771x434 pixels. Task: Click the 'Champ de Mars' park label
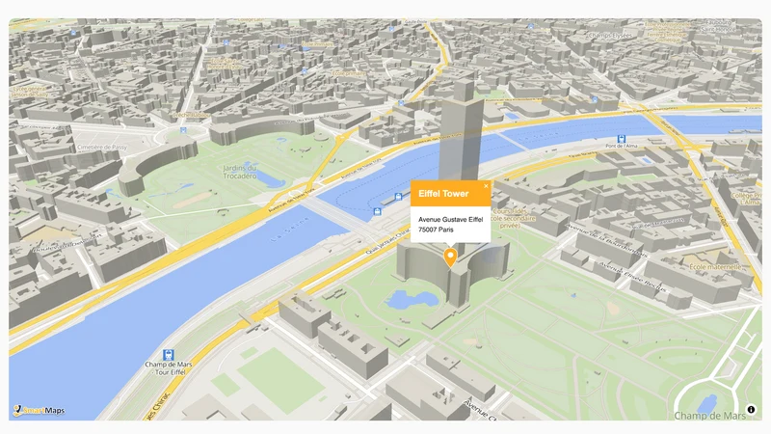click(x=709, y=416)
